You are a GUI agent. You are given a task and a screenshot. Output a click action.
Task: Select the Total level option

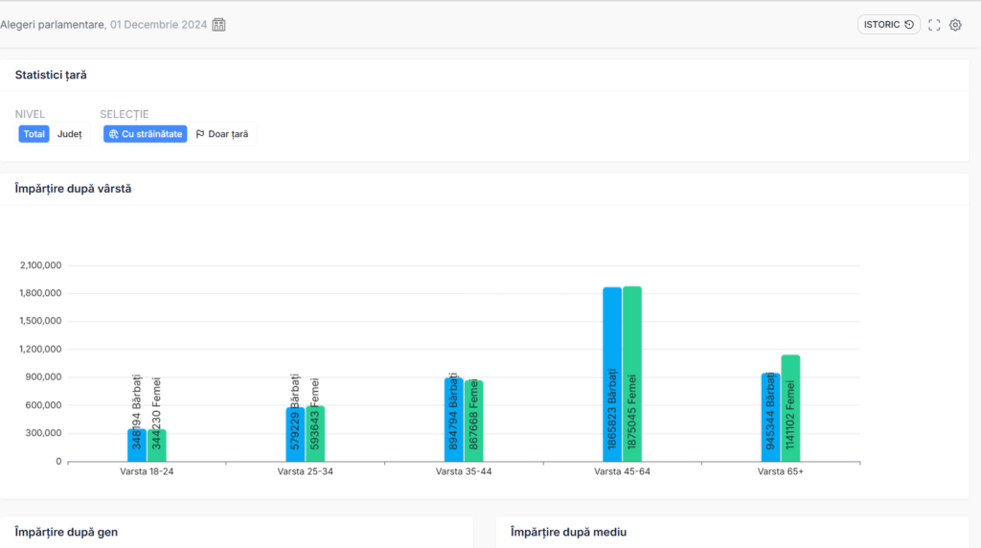pos(34,134)
